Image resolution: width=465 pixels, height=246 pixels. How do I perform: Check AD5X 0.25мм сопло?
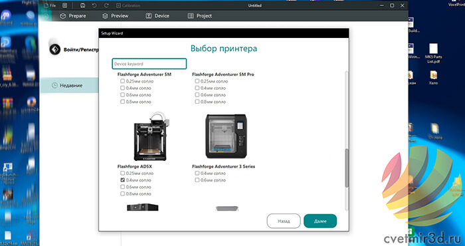(x=122, y=173)
